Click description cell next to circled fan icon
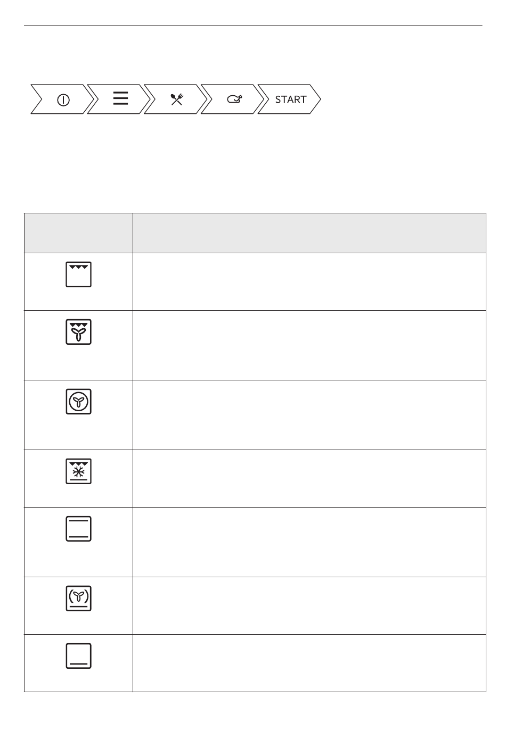Image resolution: width=506 pixels, height=731 pixels. [309, 415]
